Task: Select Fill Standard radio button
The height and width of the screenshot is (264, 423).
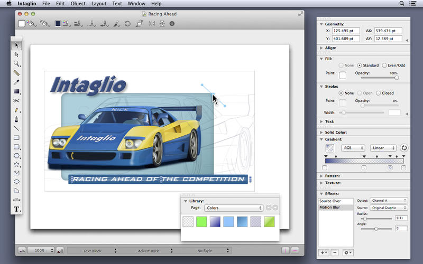Action: click(360, 65)
